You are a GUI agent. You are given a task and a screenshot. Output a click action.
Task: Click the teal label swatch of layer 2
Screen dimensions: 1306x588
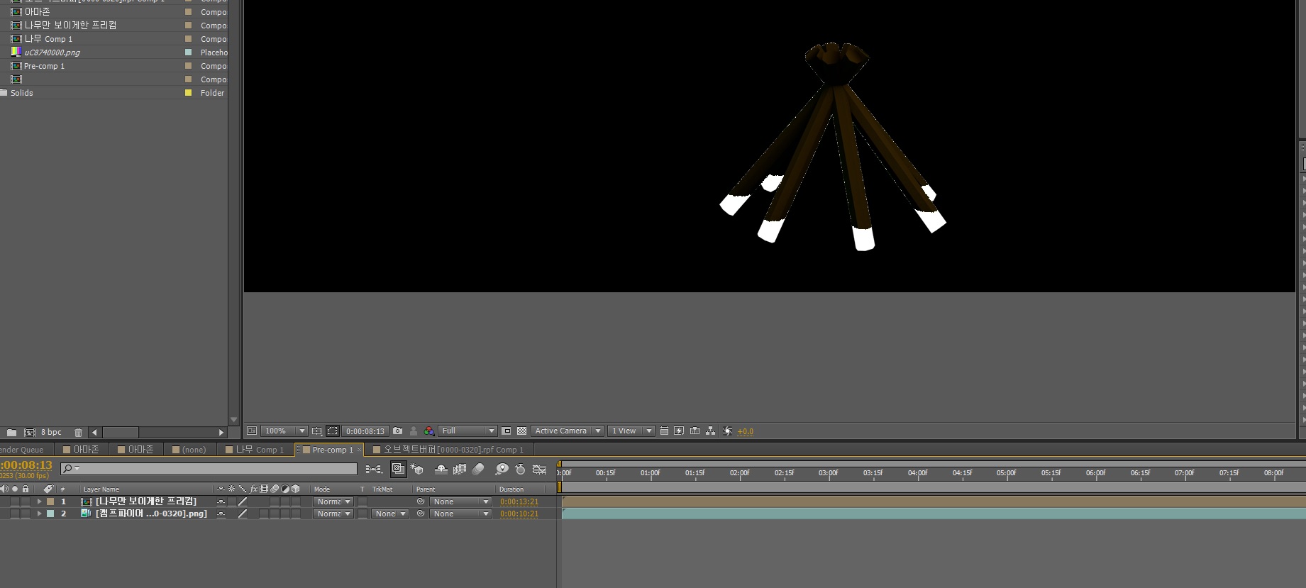click(x=50, y=514)
